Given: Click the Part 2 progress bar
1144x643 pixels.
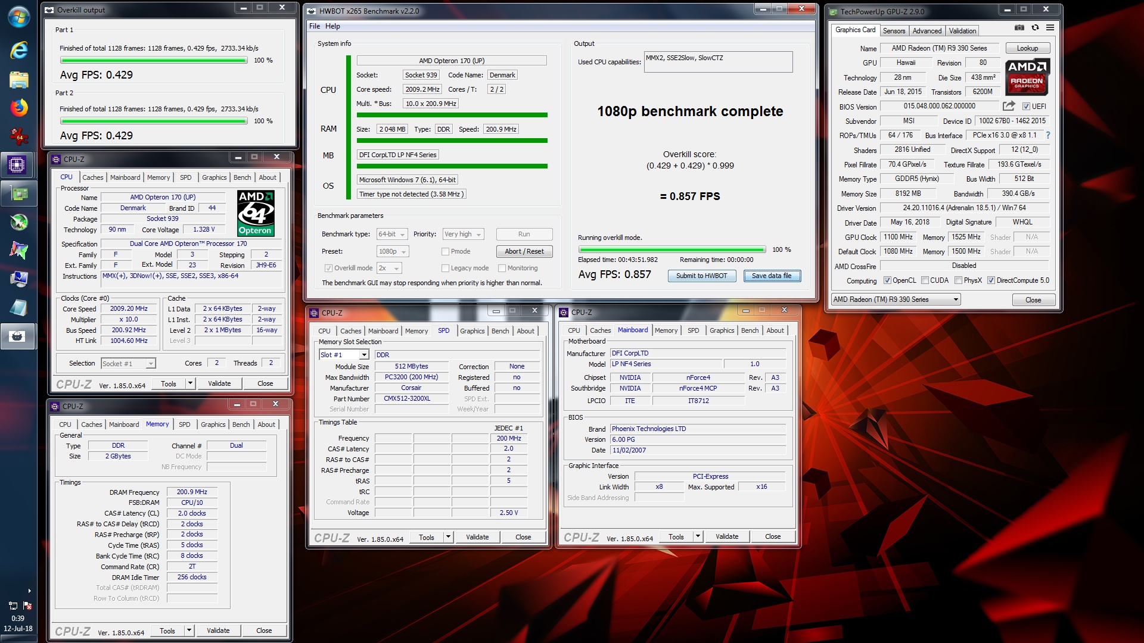Looking at the screenshot, I should click(154, 121).
